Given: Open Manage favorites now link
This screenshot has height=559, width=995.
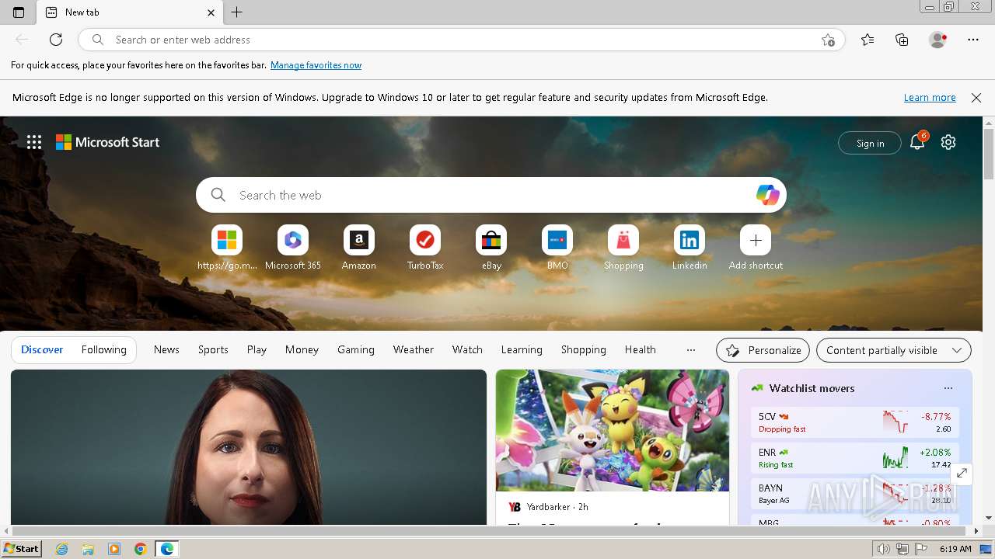Looking at the screenshot, I should pyautogui.click(x=316, y=65).
